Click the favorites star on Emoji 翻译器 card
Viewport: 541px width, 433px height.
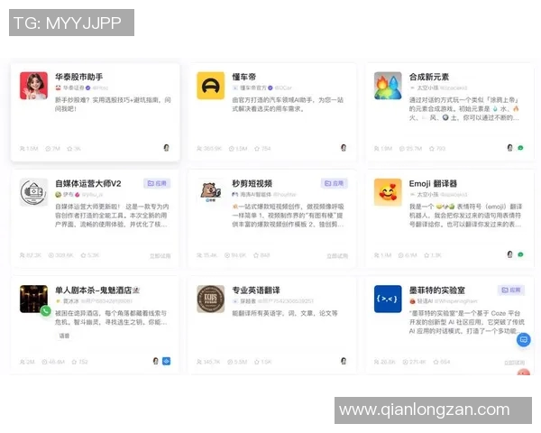(426, 255)
